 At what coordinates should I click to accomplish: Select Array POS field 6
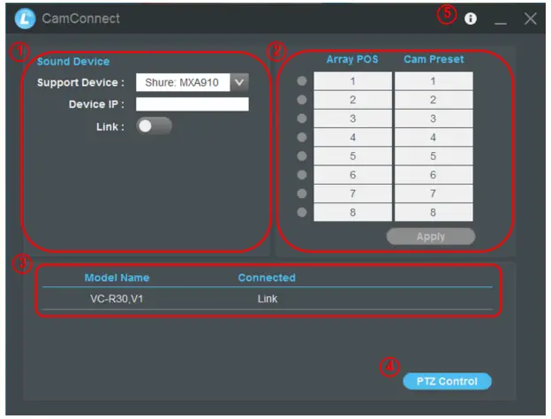point(352,174)
